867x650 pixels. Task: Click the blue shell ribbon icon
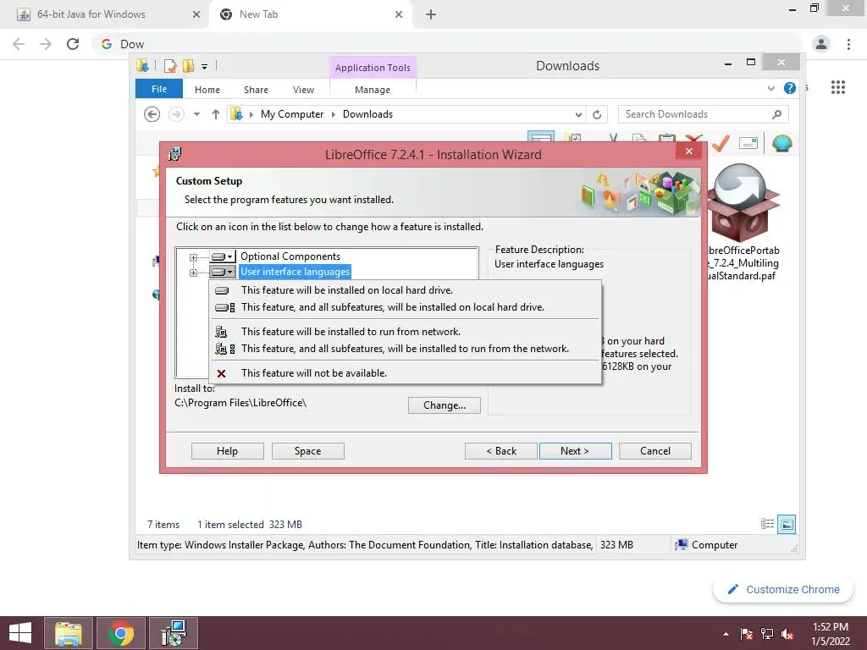(x=781, y=143)
